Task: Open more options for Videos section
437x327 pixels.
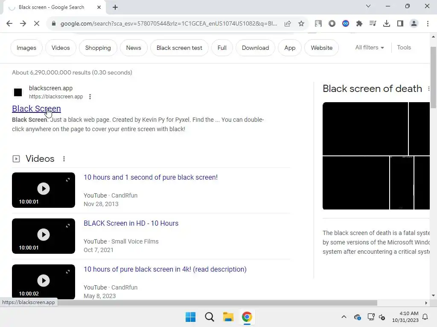Action: (x=64, y=159)
